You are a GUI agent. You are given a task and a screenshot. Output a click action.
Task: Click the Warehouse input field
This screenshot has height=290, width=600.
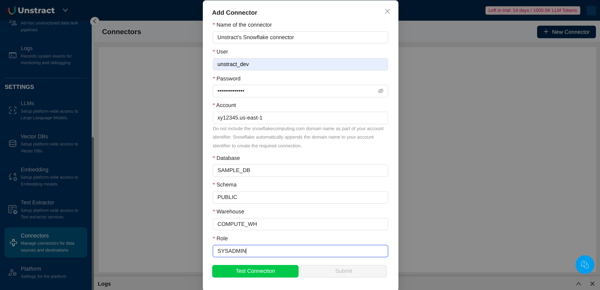tap(300, 224)
